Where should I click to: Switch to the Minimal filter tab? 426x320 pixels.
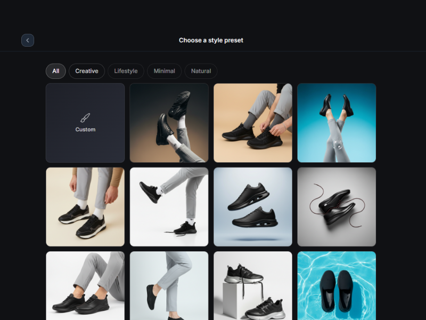point(165,71)
